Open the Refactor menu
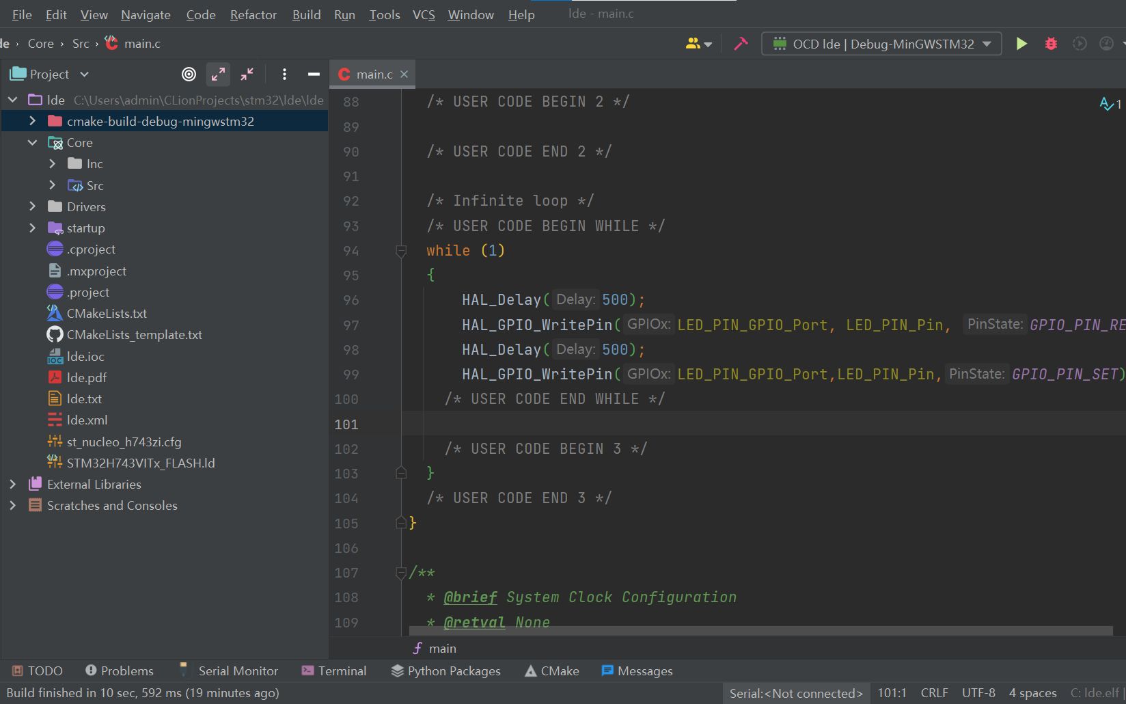Screen dimensions: 1126x704 pos(253,14)
